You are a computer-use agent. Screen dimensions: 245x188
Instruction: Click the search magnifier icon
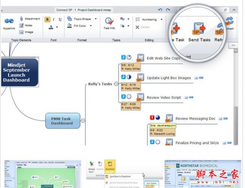tap(225, 10)
